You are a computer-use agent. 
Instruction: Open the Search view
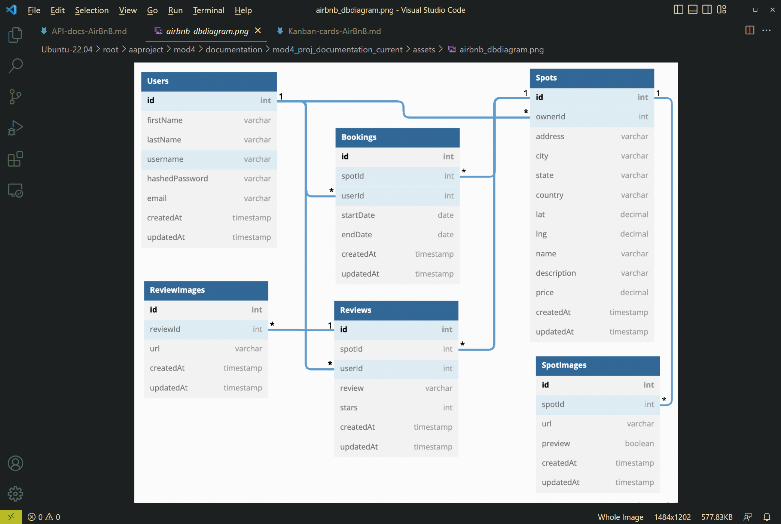(15, 65)
